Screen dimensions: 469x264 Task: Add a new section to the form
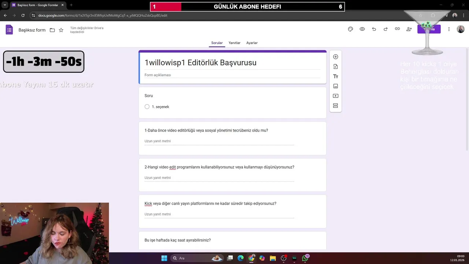pos(335,106)
